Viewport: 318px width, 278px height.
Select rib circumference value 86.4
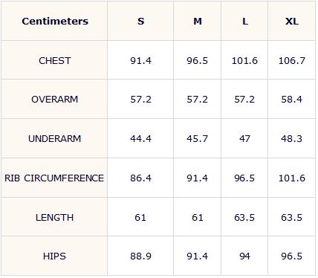click(140, 178)
